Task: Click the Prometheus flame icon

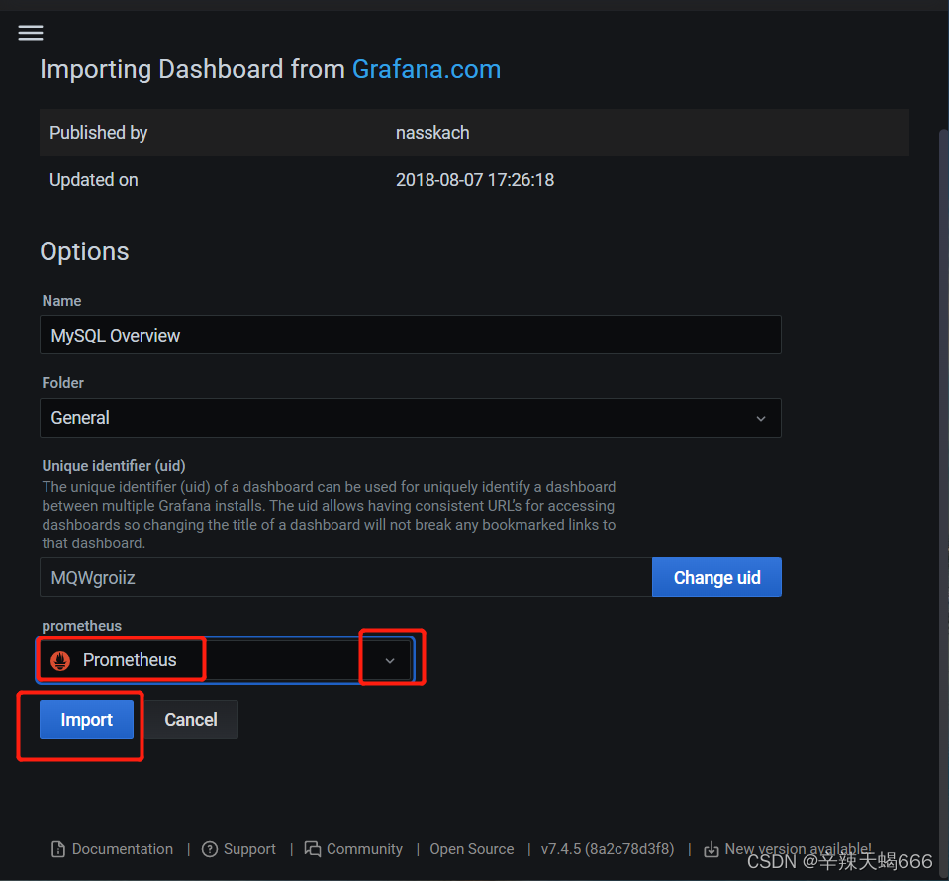Action: (x=60, y=660)
